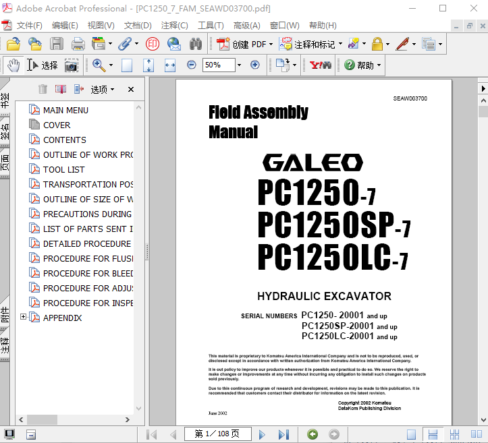Open the zoom percentage dropdown
This screenshot has height=443, width=488.
(x=239, y=65)
